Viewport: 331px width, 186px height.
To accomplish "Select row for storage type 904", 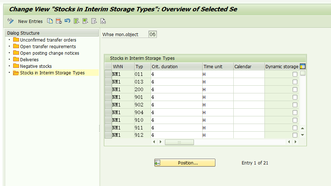I will point(108,112).
